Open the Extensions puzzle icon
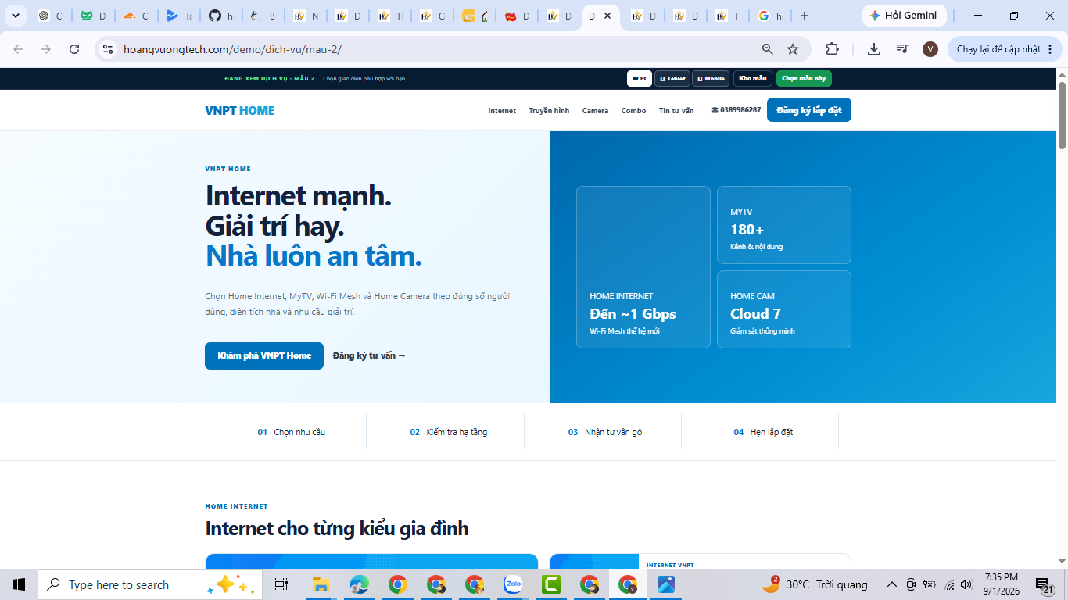Viewport: 1068px width, 600px height. pyautogui.click(x=833, y=49)
